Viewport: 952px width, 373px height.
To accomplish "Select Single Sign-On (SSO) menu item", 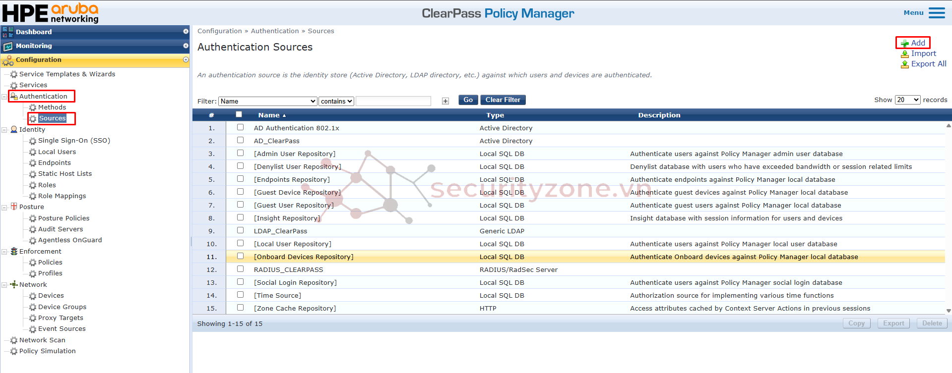I will [74, 141].
